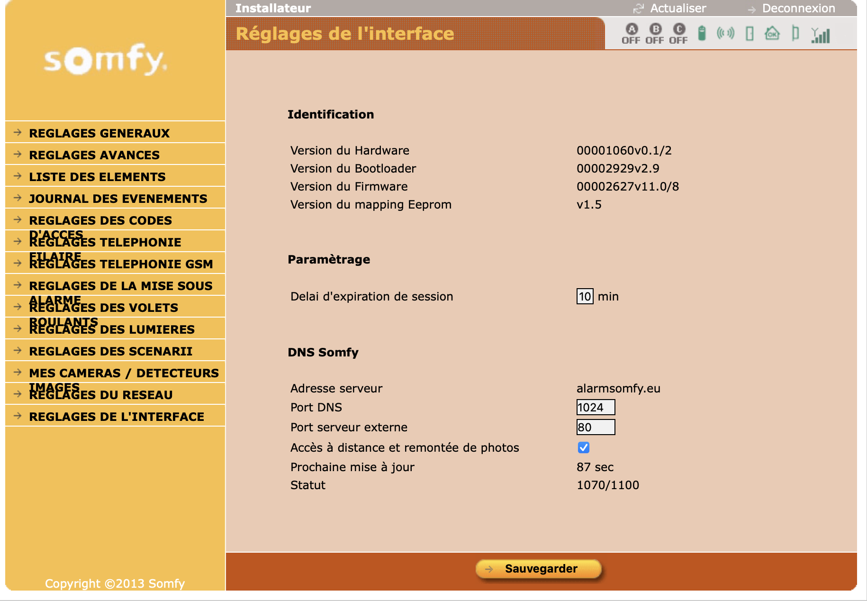The width and height of the screenshot is (867, 601).
Task: Click the arrow icon beside JOURNAL DES EVENEMENTS
Action: (x=18, y=198)
